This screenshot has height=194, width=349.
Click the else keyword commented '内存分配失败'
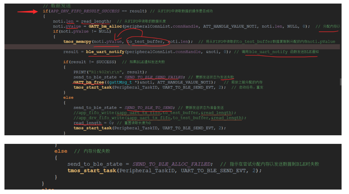coord(61,151)
